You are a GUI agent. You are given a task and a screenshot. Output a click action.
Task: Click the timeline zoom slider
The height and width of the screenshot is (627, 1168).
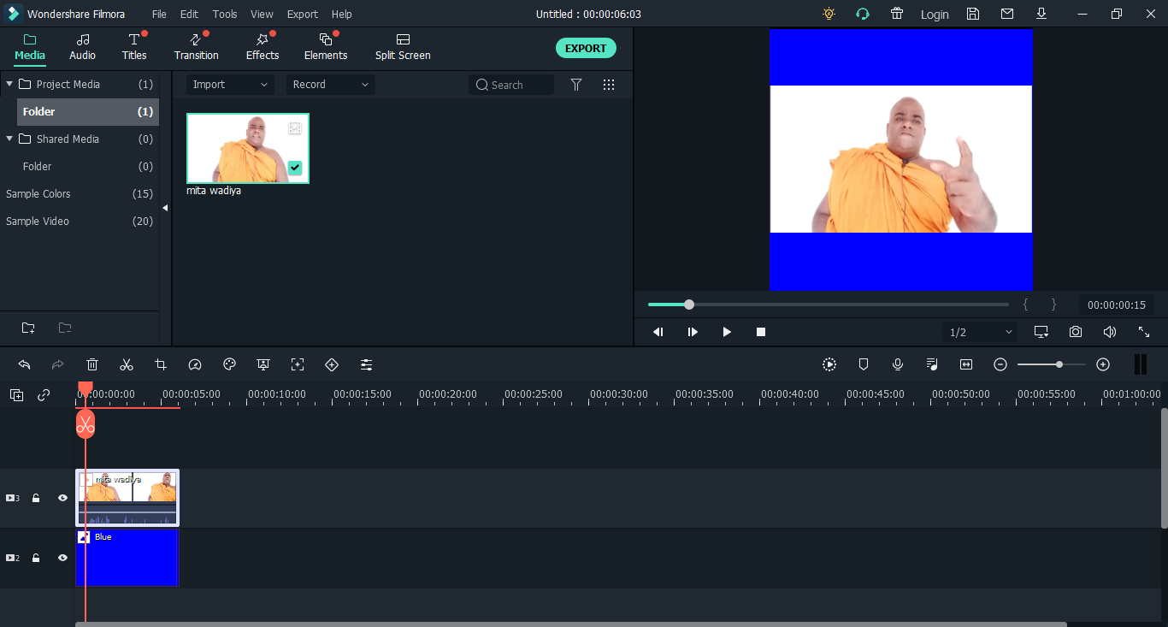click(x=1052, y=364)
